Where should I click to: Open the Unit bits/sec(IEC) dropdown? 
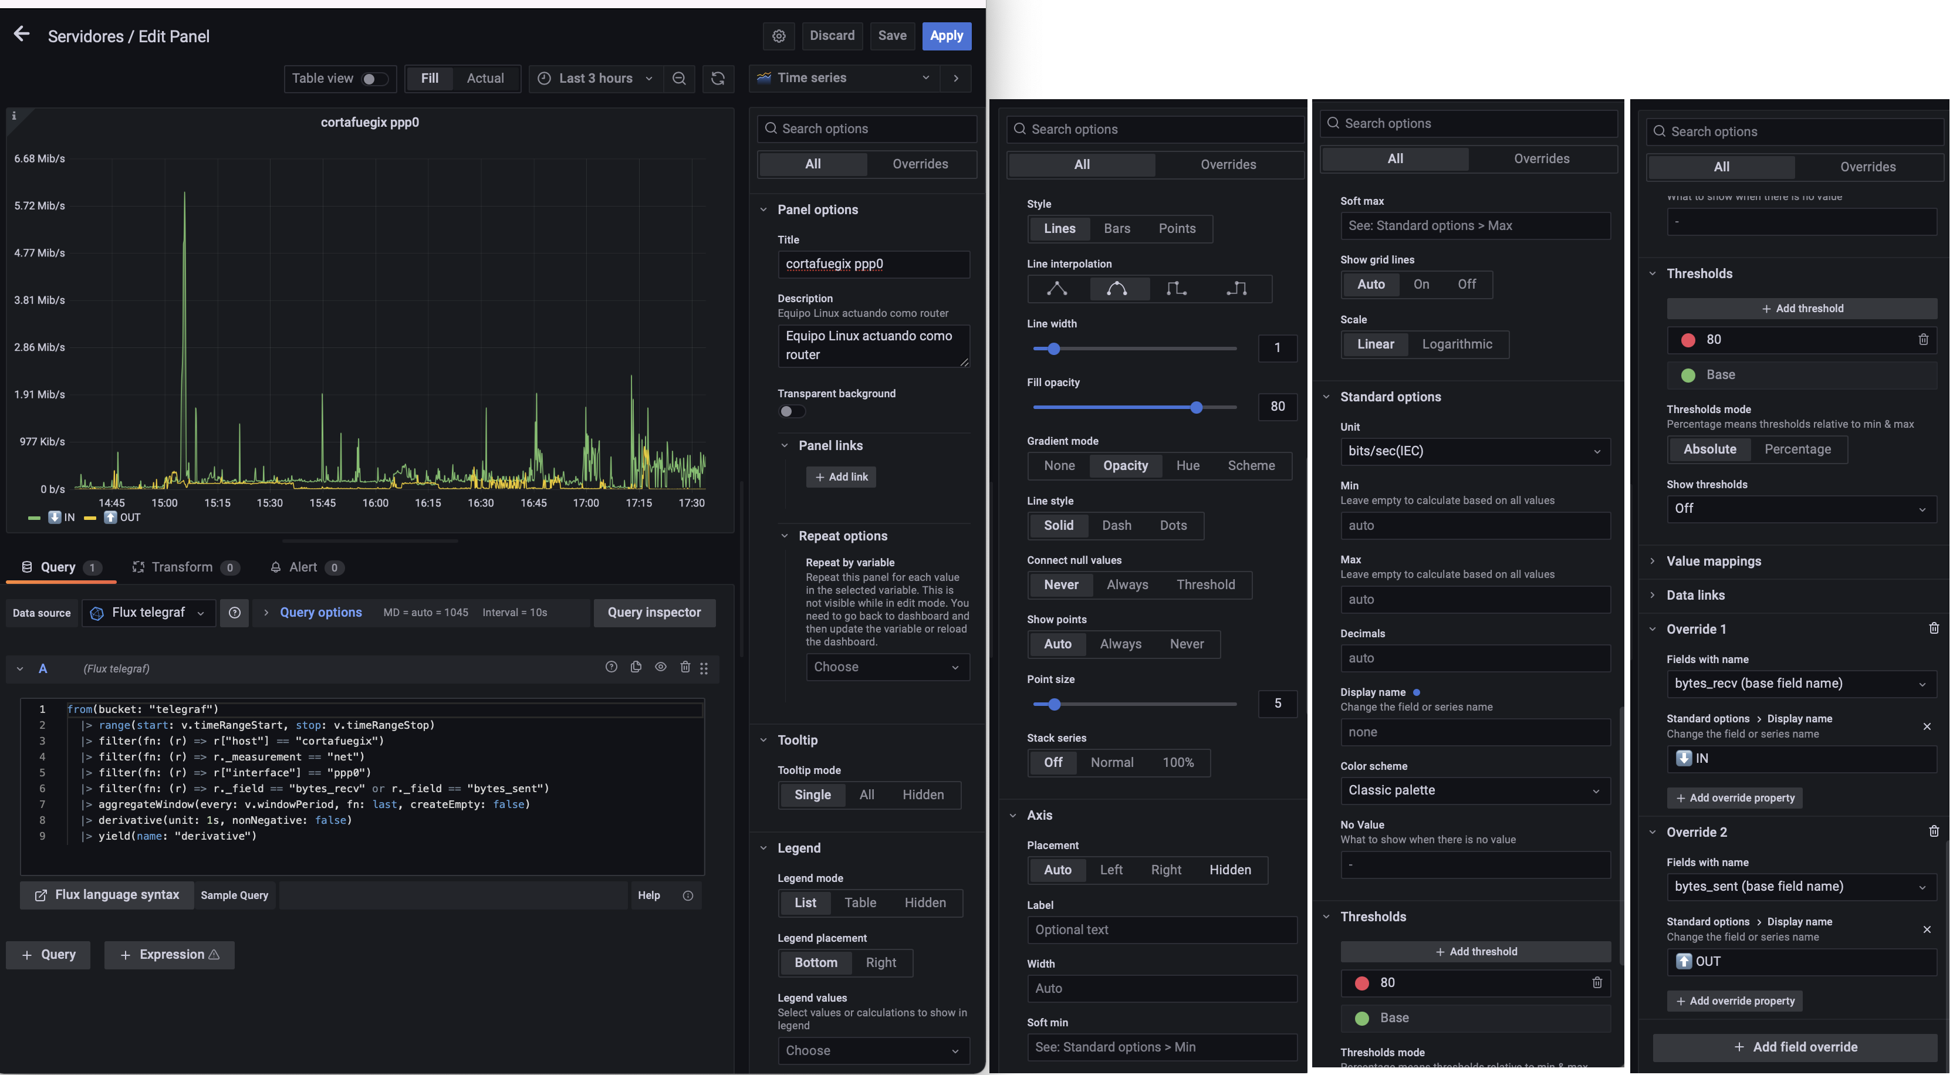(1475, 452)
